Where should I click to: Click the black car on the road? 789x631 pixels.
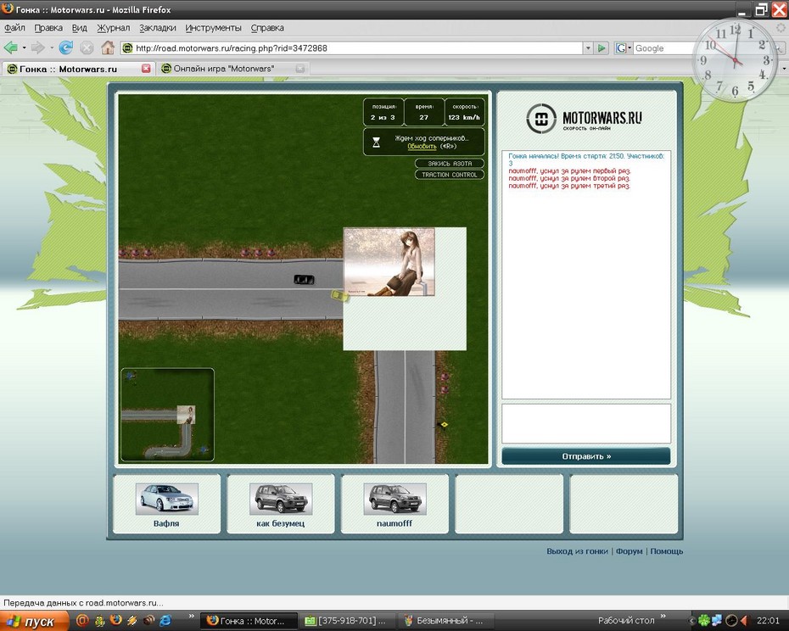pyautogui.click(x=304, y=279)
